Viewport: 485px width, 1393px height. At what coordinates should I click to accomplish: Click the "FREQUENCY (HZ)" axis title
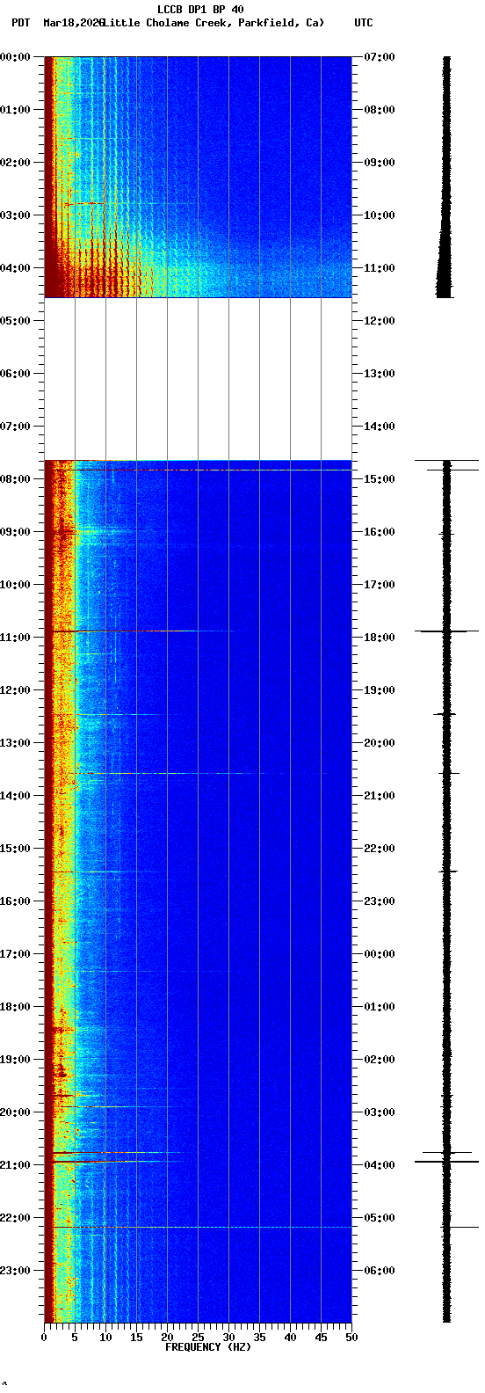click(208, 1347)
